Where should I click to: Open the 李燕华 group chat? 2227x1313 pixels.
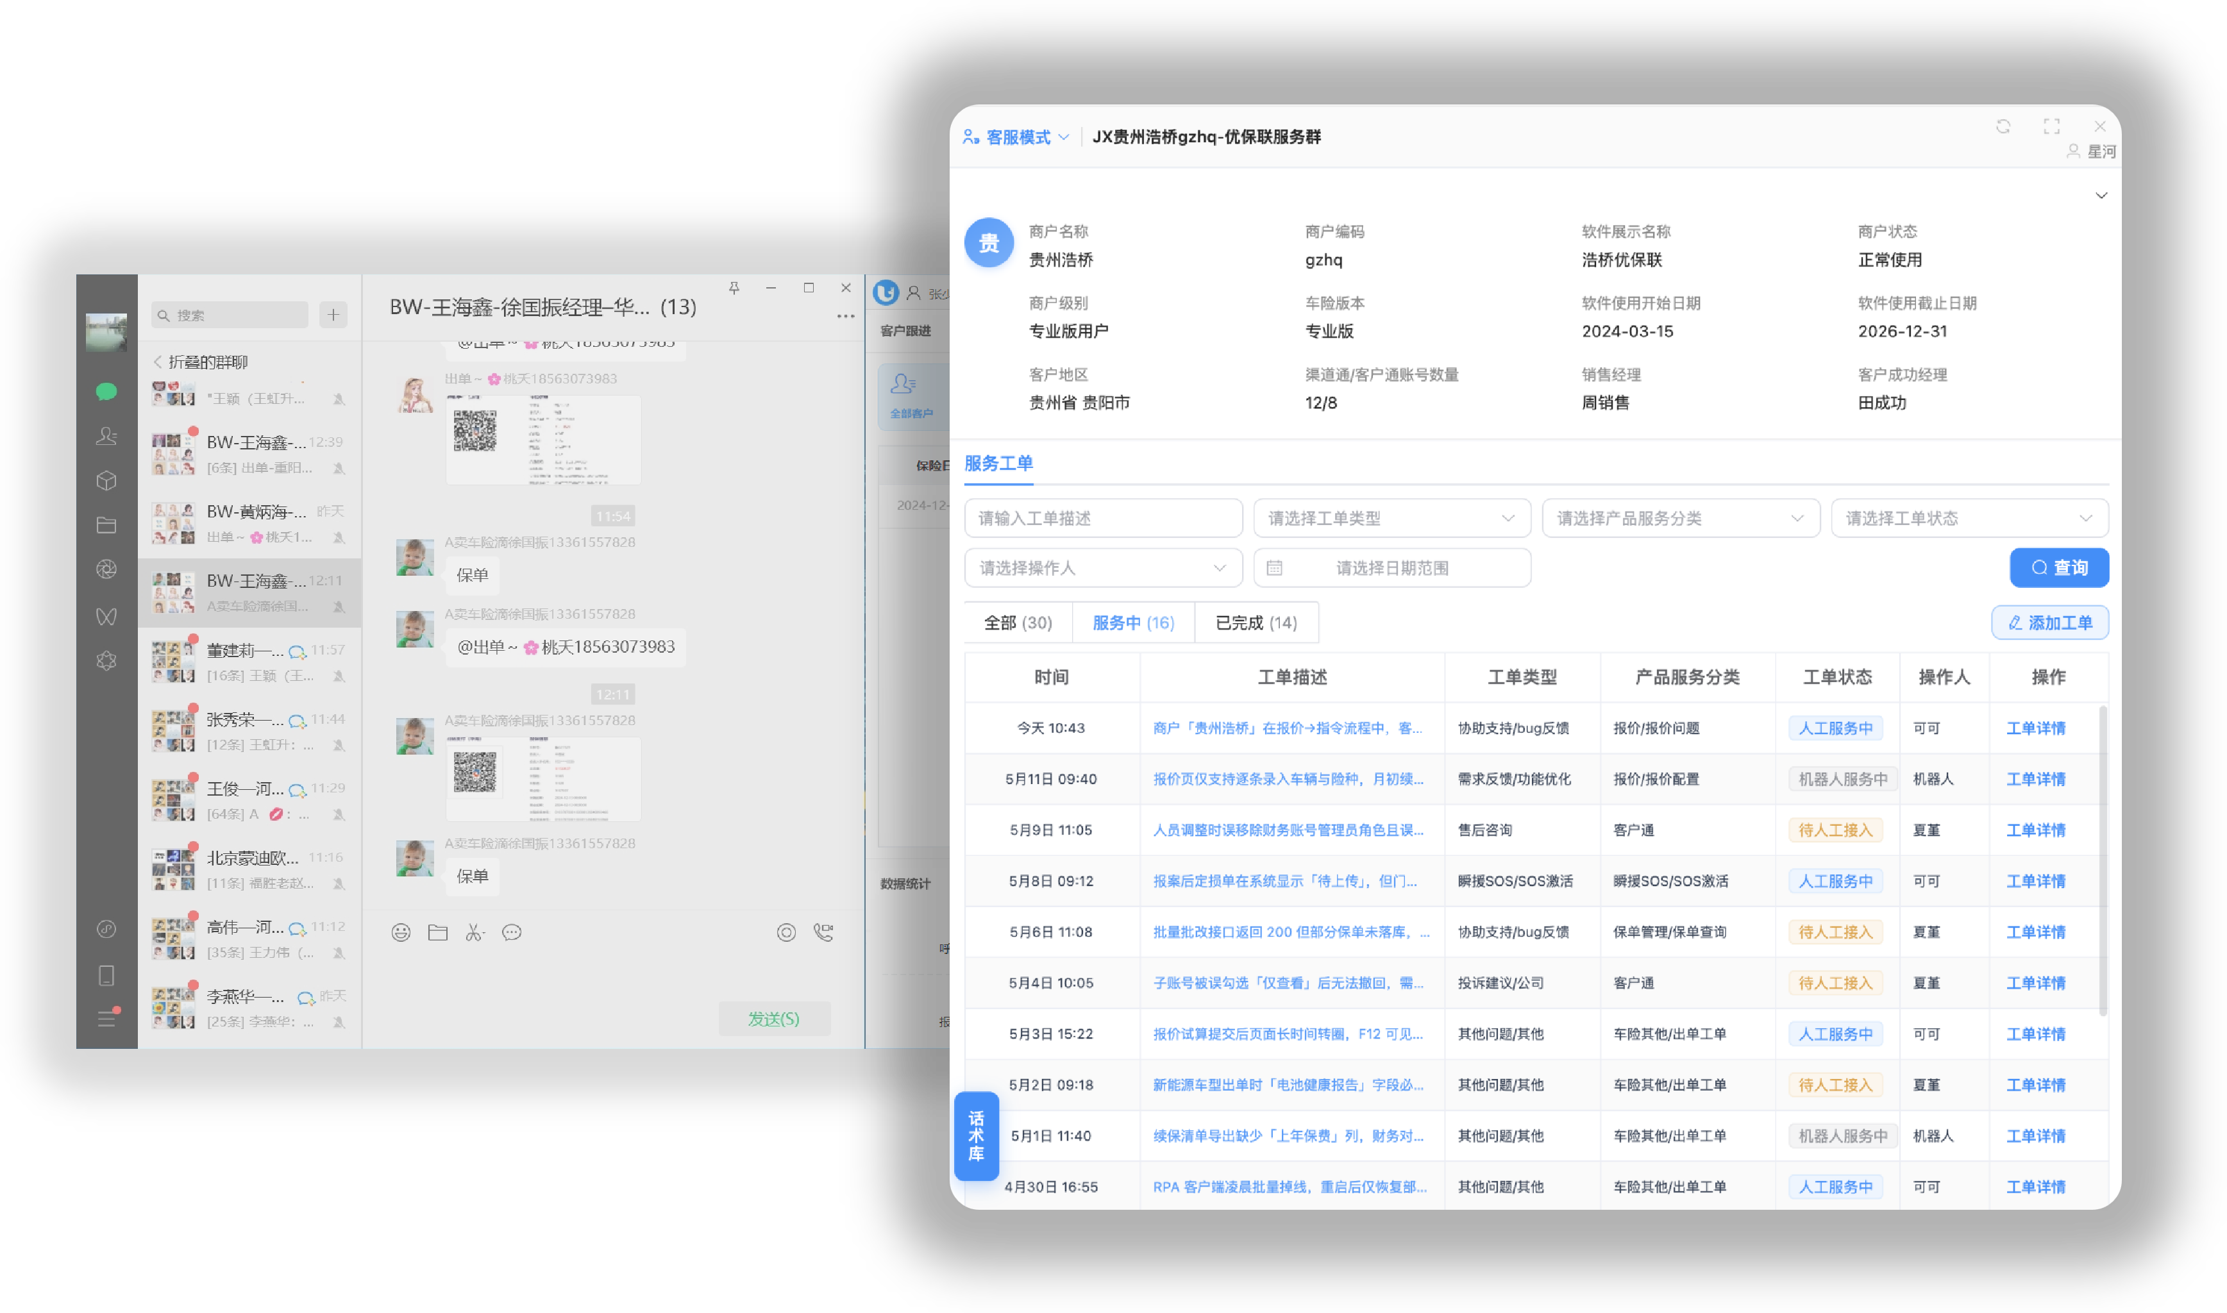249,1008
